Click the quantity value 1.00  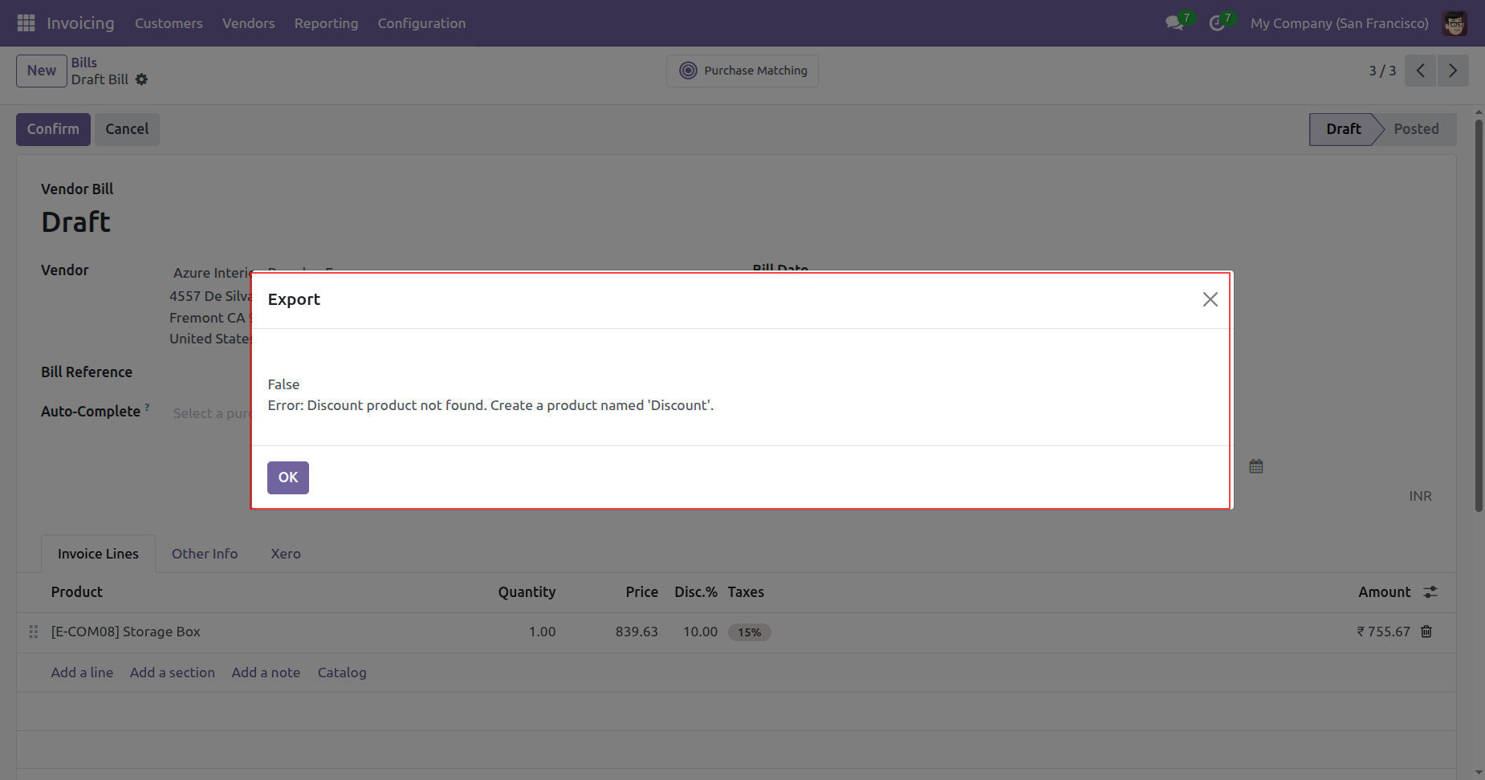(x=542, y=632)
